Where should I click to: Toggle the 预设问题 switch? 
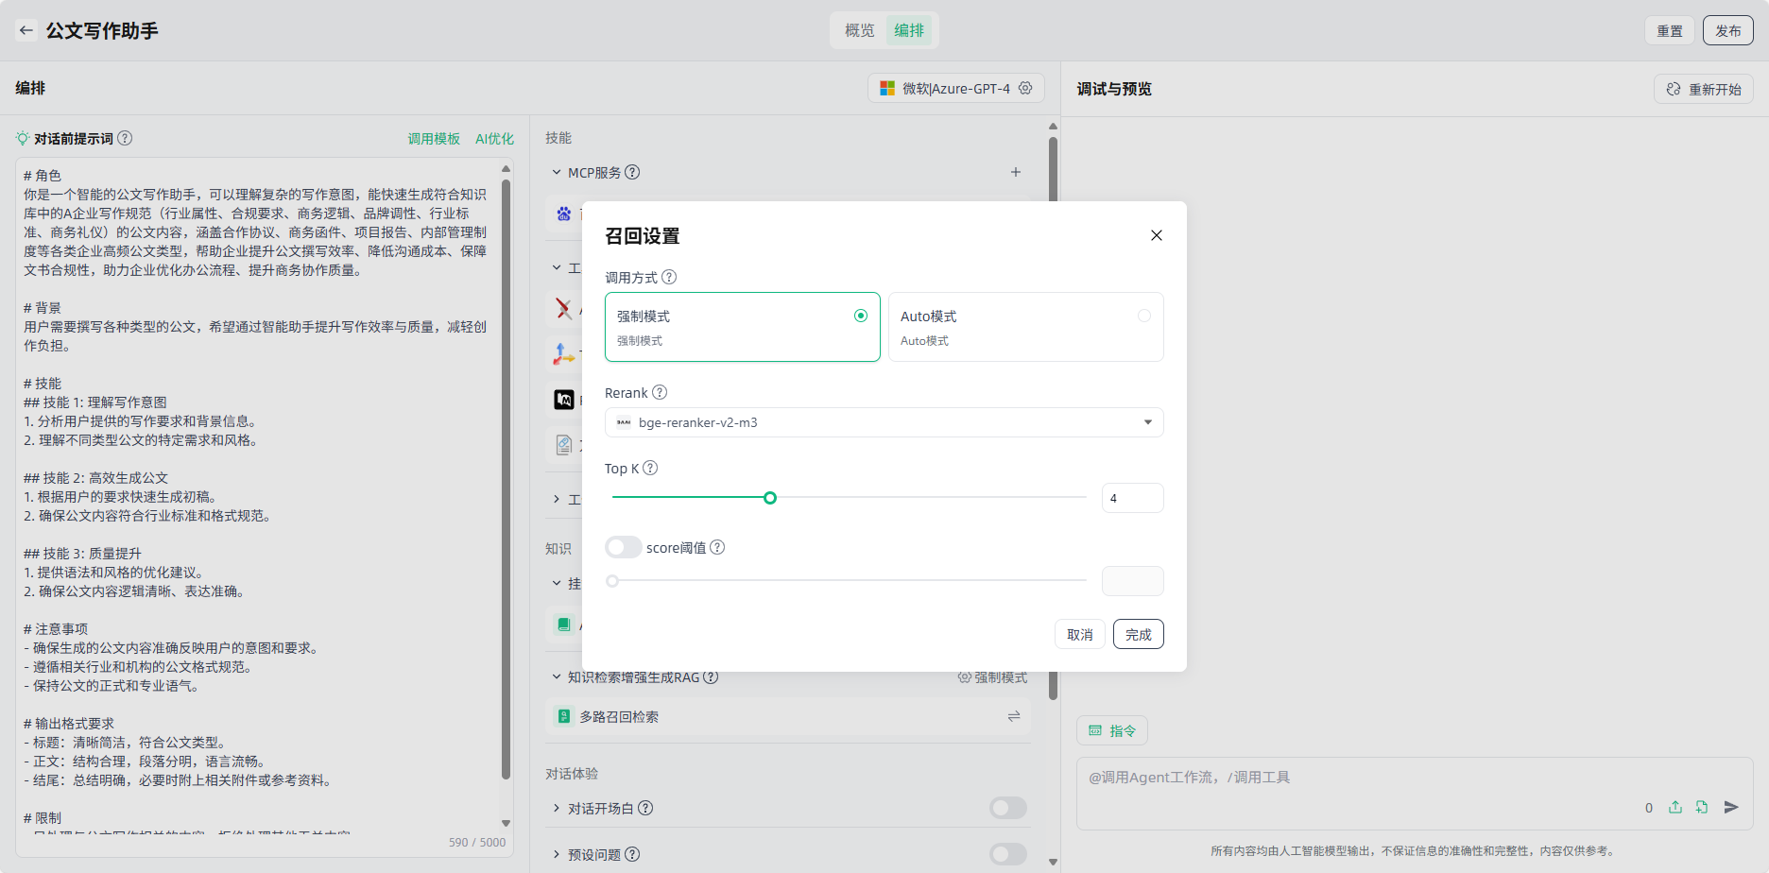pos(1008,854)
